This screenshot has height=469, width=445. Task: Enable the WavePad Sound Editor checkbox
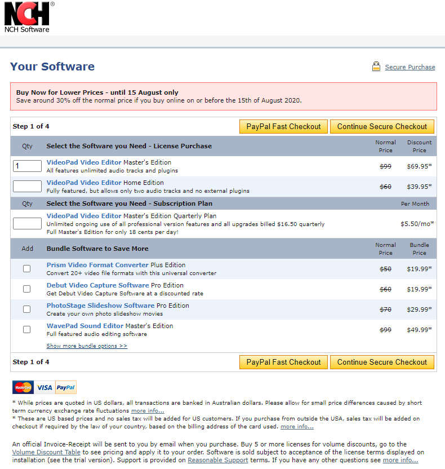click(27, 330)
